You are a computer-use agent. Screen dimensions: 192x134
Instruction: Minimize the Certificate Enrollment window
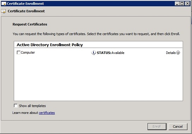[x=177, y=4]
